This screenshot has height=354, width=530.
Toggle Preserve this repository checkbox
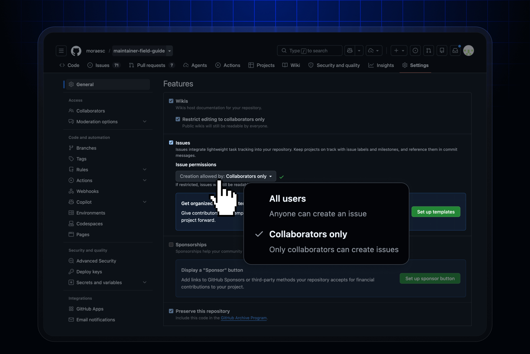pyautogui.click(x=171, y=311)
